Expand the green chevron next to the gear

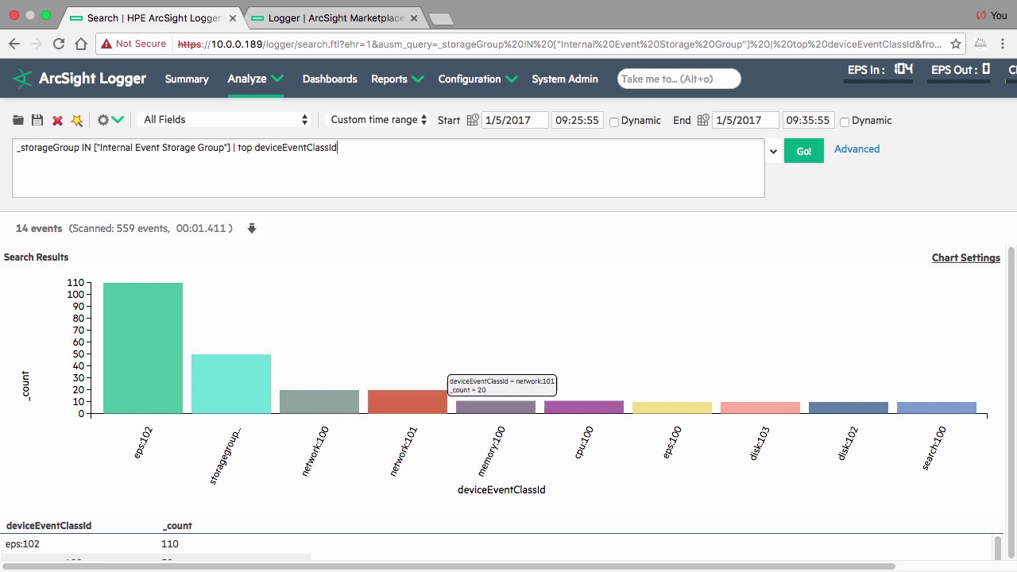pyautogui.click(x=118, y=120)
